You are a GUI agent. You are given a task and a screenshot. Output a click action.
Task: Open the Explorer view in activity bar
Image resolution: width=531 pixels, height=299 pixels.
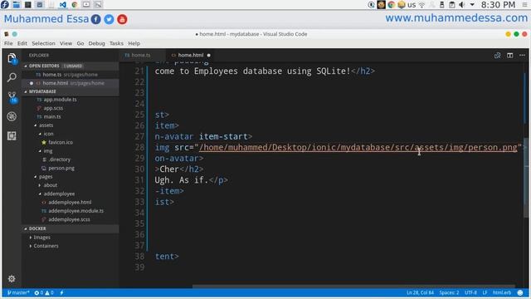[x=12, y=59]
